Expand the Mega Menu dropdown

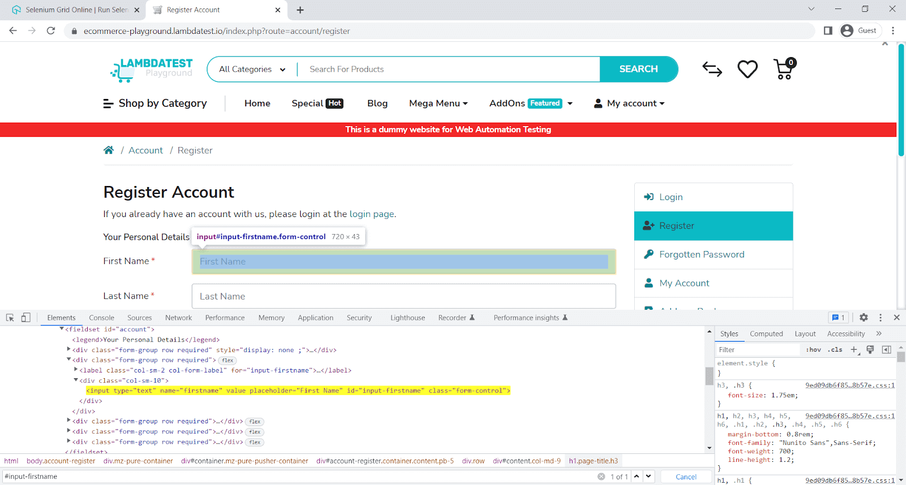pyautogui.click(x=438, y=103)
